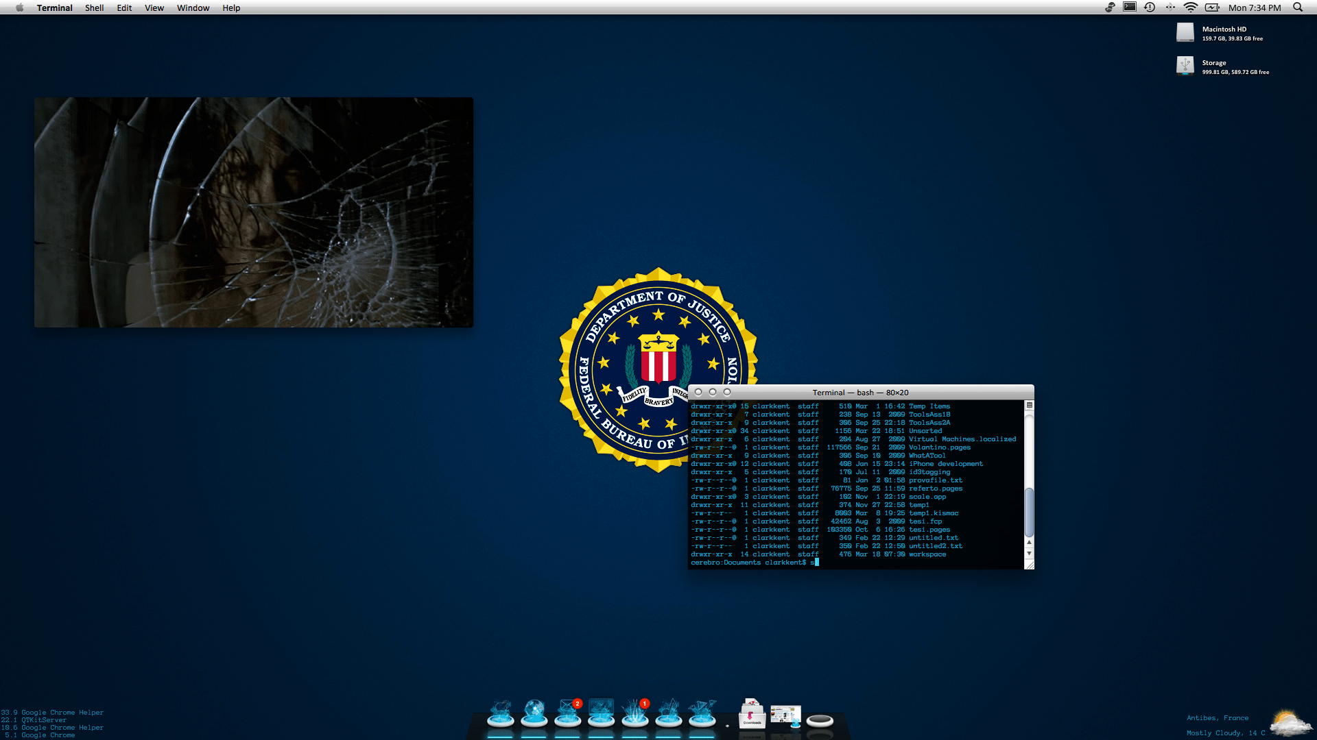Open Mail dock icon with badge 2
The height and width of the screenshot is (740, 1317).
568,714
